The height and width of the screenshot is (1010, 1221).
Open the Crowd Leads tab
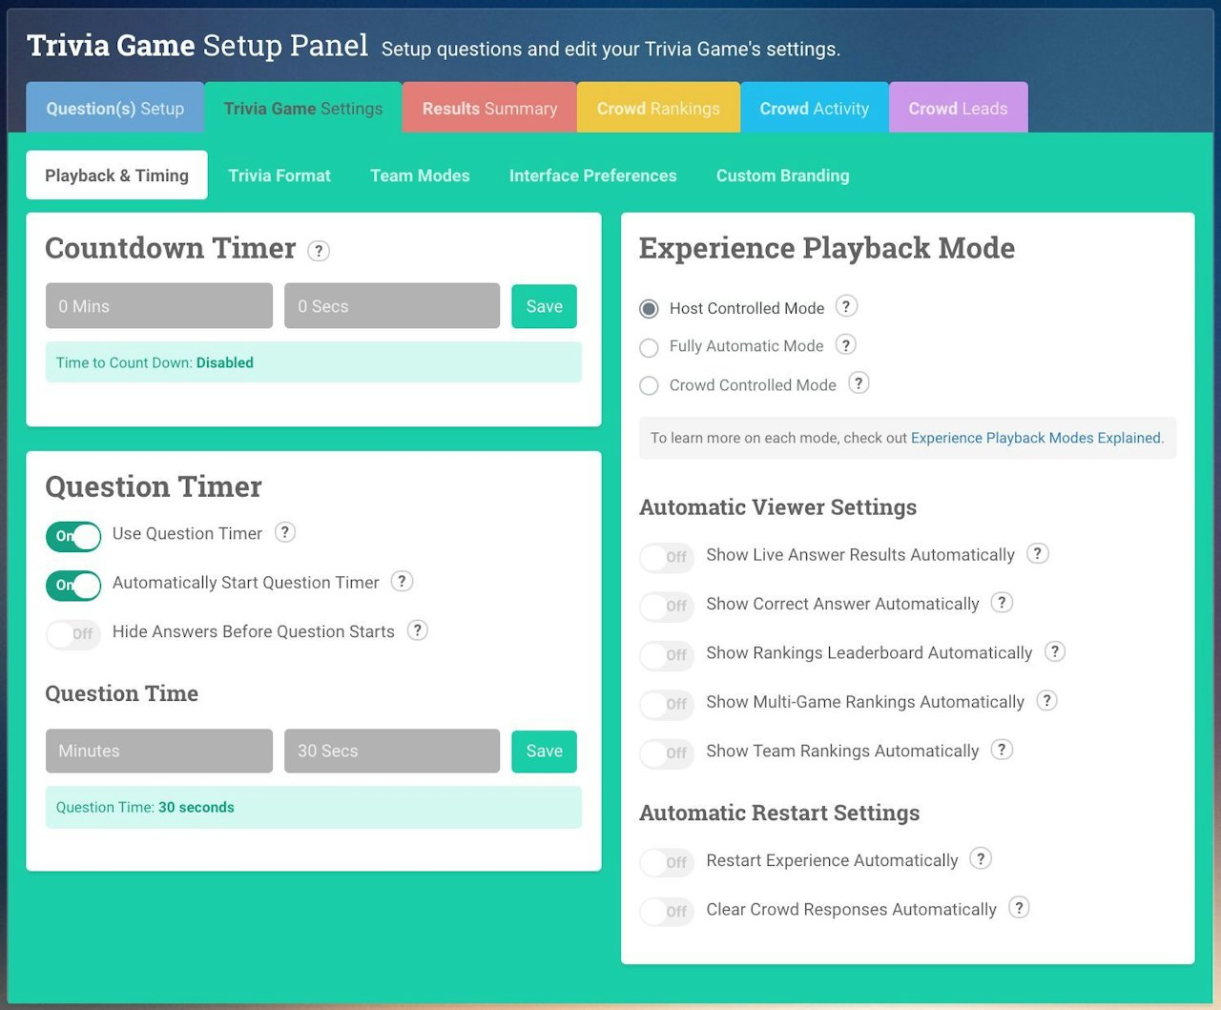958,109
